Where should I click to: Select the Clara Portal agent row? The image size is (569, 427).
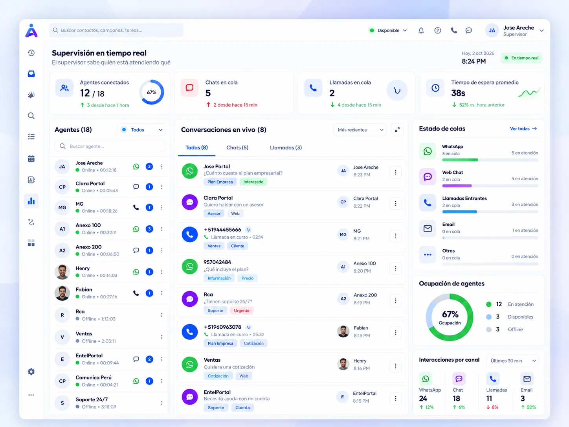[x=110, y=187]
